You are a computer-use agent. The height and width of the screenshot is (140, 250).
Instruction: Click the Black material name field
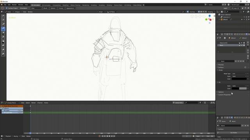(x=227, y=61)
